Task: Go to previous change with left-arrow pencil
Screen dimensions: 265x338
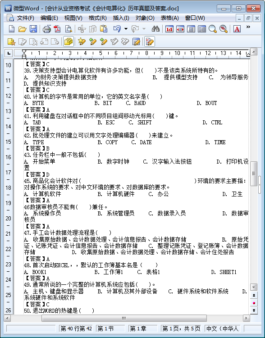Action: pos(92,41)
